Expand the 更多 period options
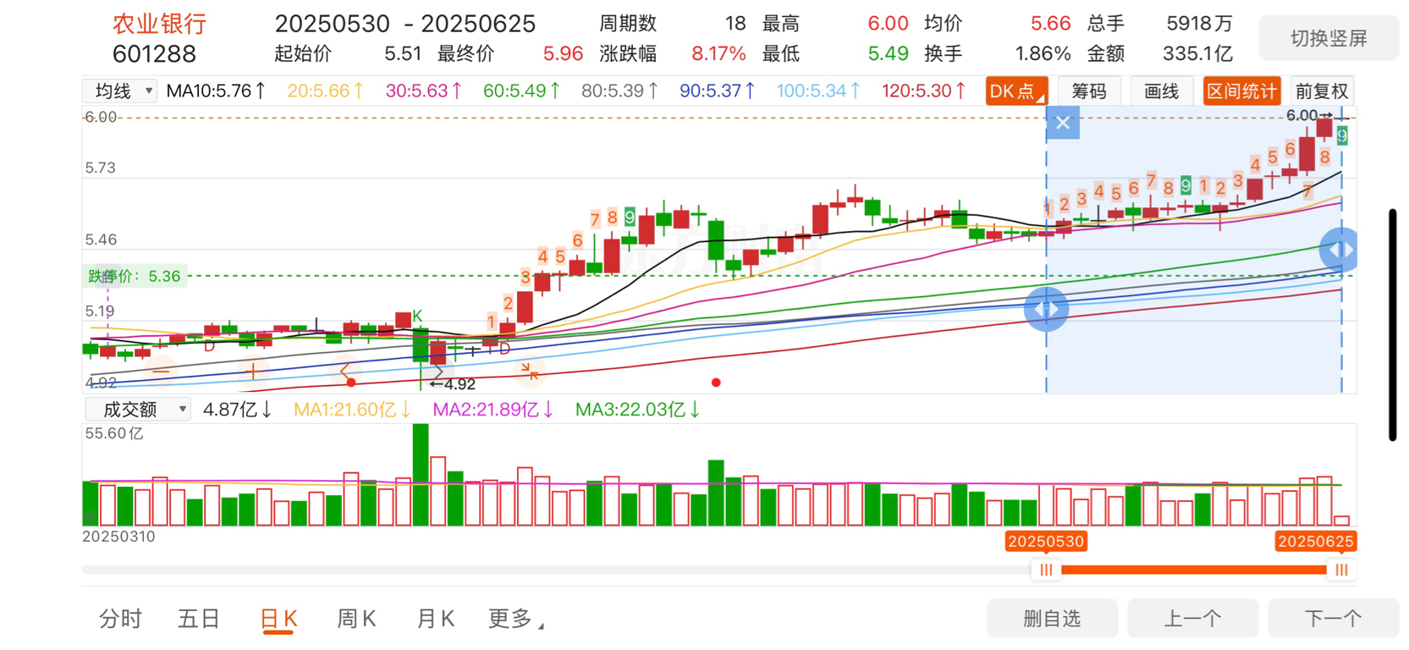Image resolution: width=1409 pixels, height=650 pixels. pyautogui.click(x=515, y=620)
